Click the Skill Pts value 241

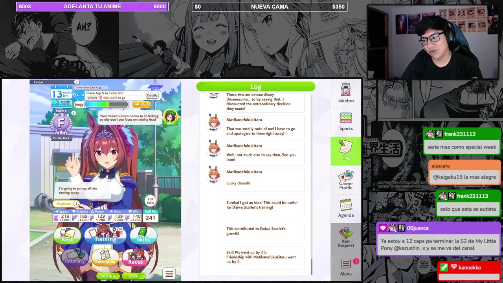coord(150,218)
